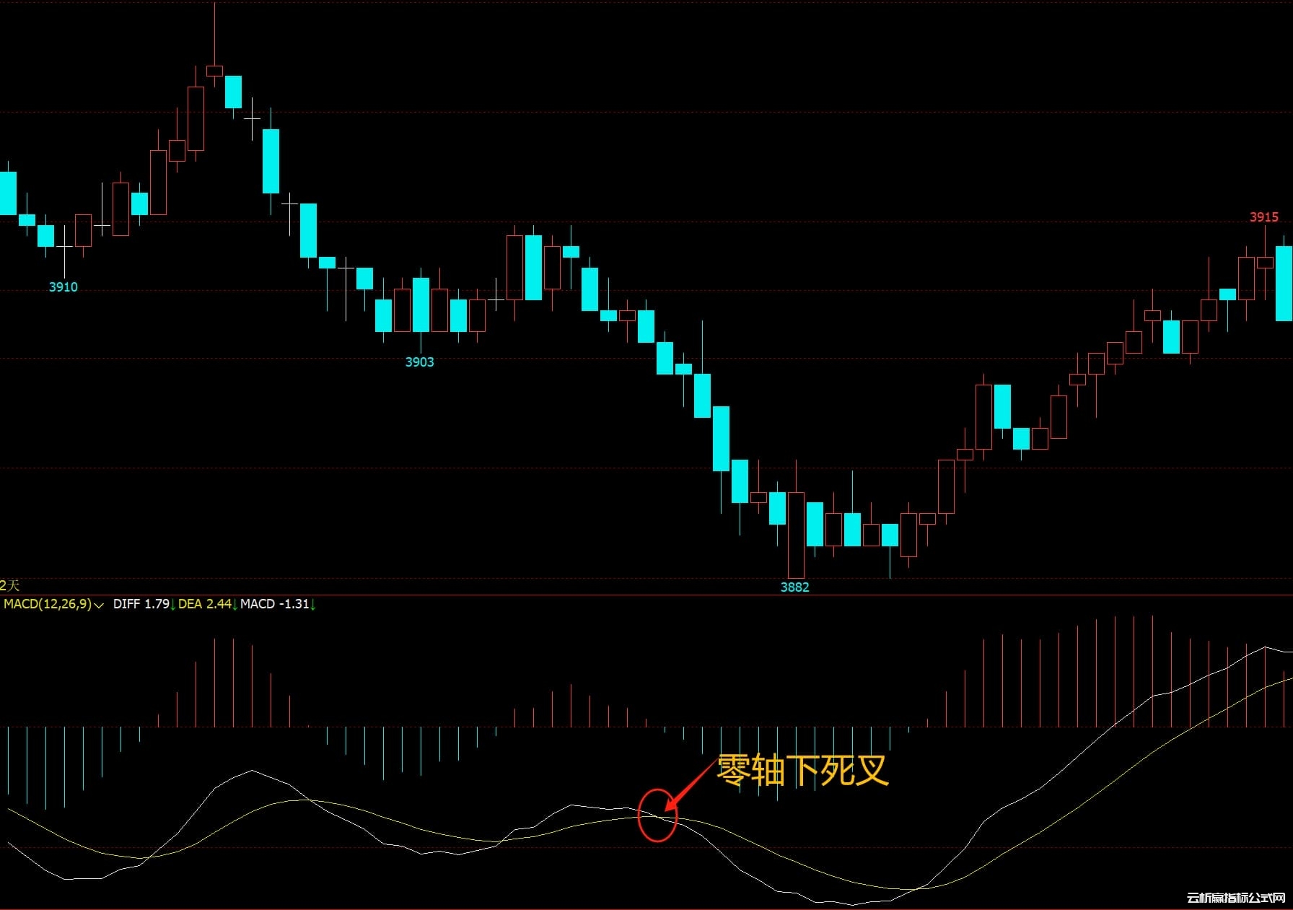Click the green down arrow after DIFF value
Image resolution: width=1293 pixels, height=910 pixels.
(x=173, y=605)
